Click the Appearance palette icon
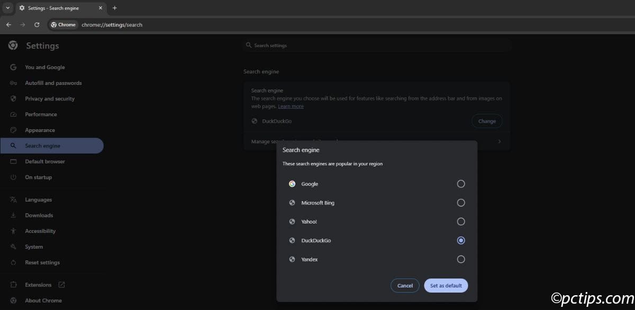Viewport: 635px width, 310px height. pos(13,130)
